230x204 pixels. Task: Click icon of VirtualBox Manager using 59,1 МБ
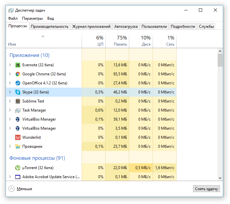click(18, 119)
